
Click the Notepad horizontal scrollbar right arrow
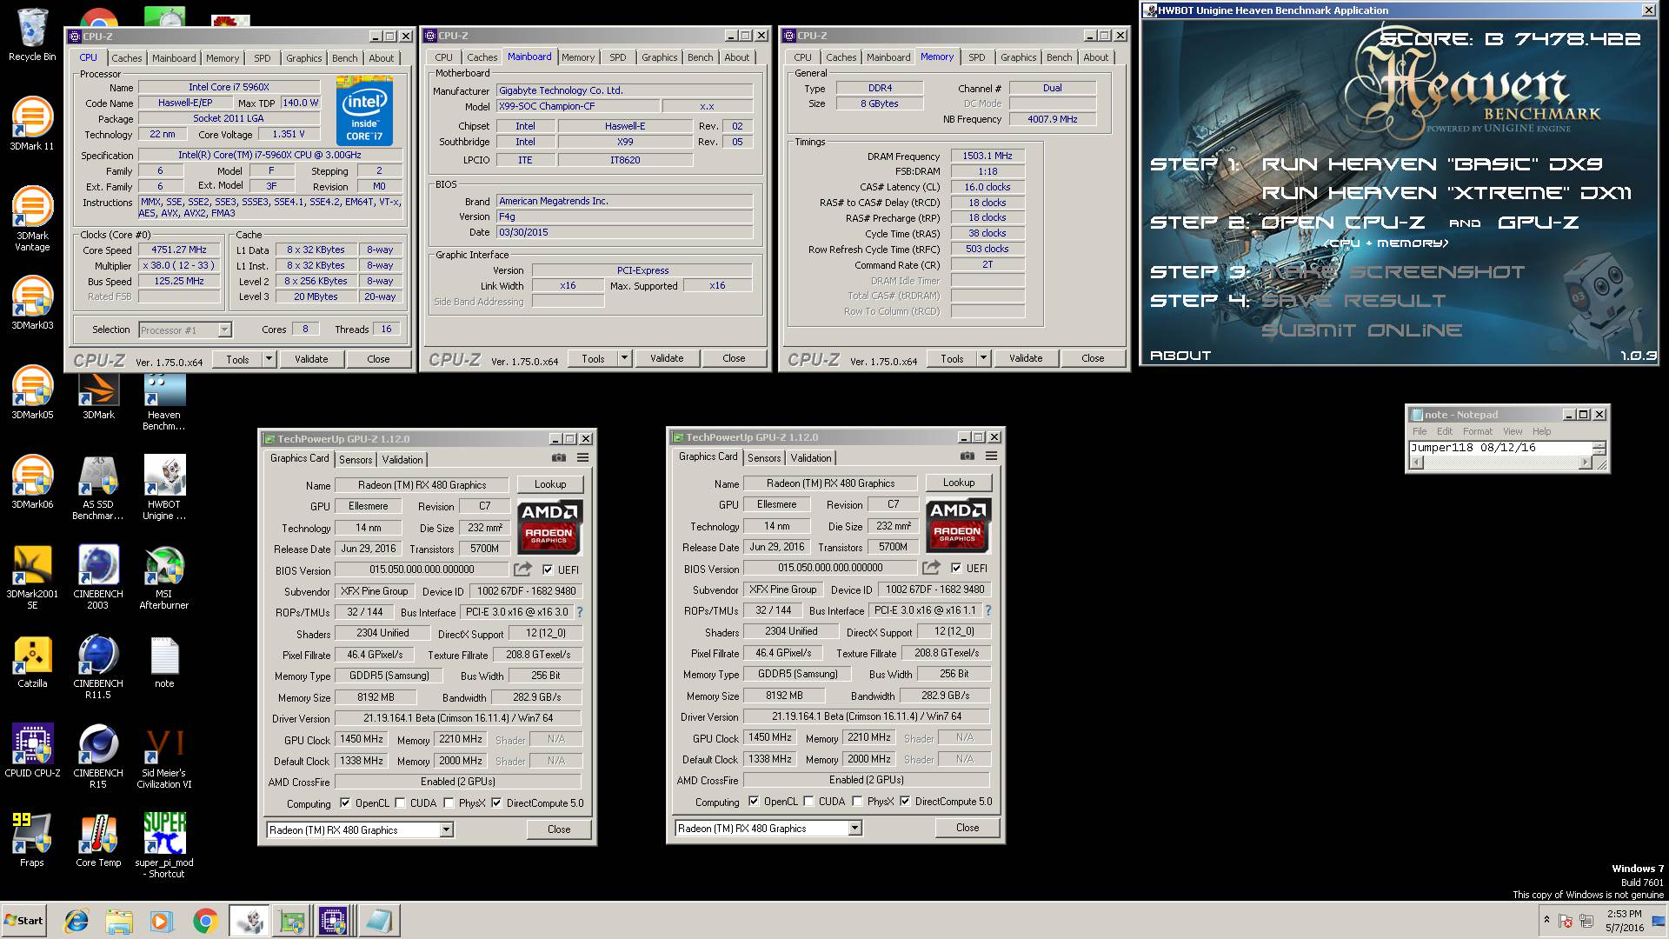1585,463
